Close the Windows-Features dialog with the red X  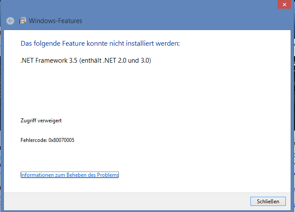coord(284,4)
